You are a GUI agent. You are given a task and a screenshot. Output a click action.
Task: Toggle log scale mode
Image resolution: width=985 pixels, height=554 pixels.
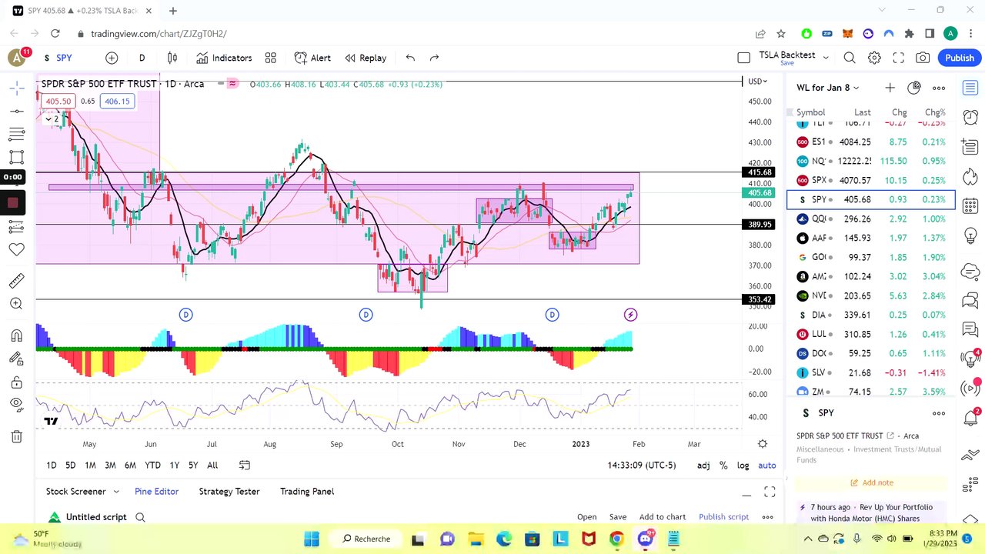click(743, 465)
